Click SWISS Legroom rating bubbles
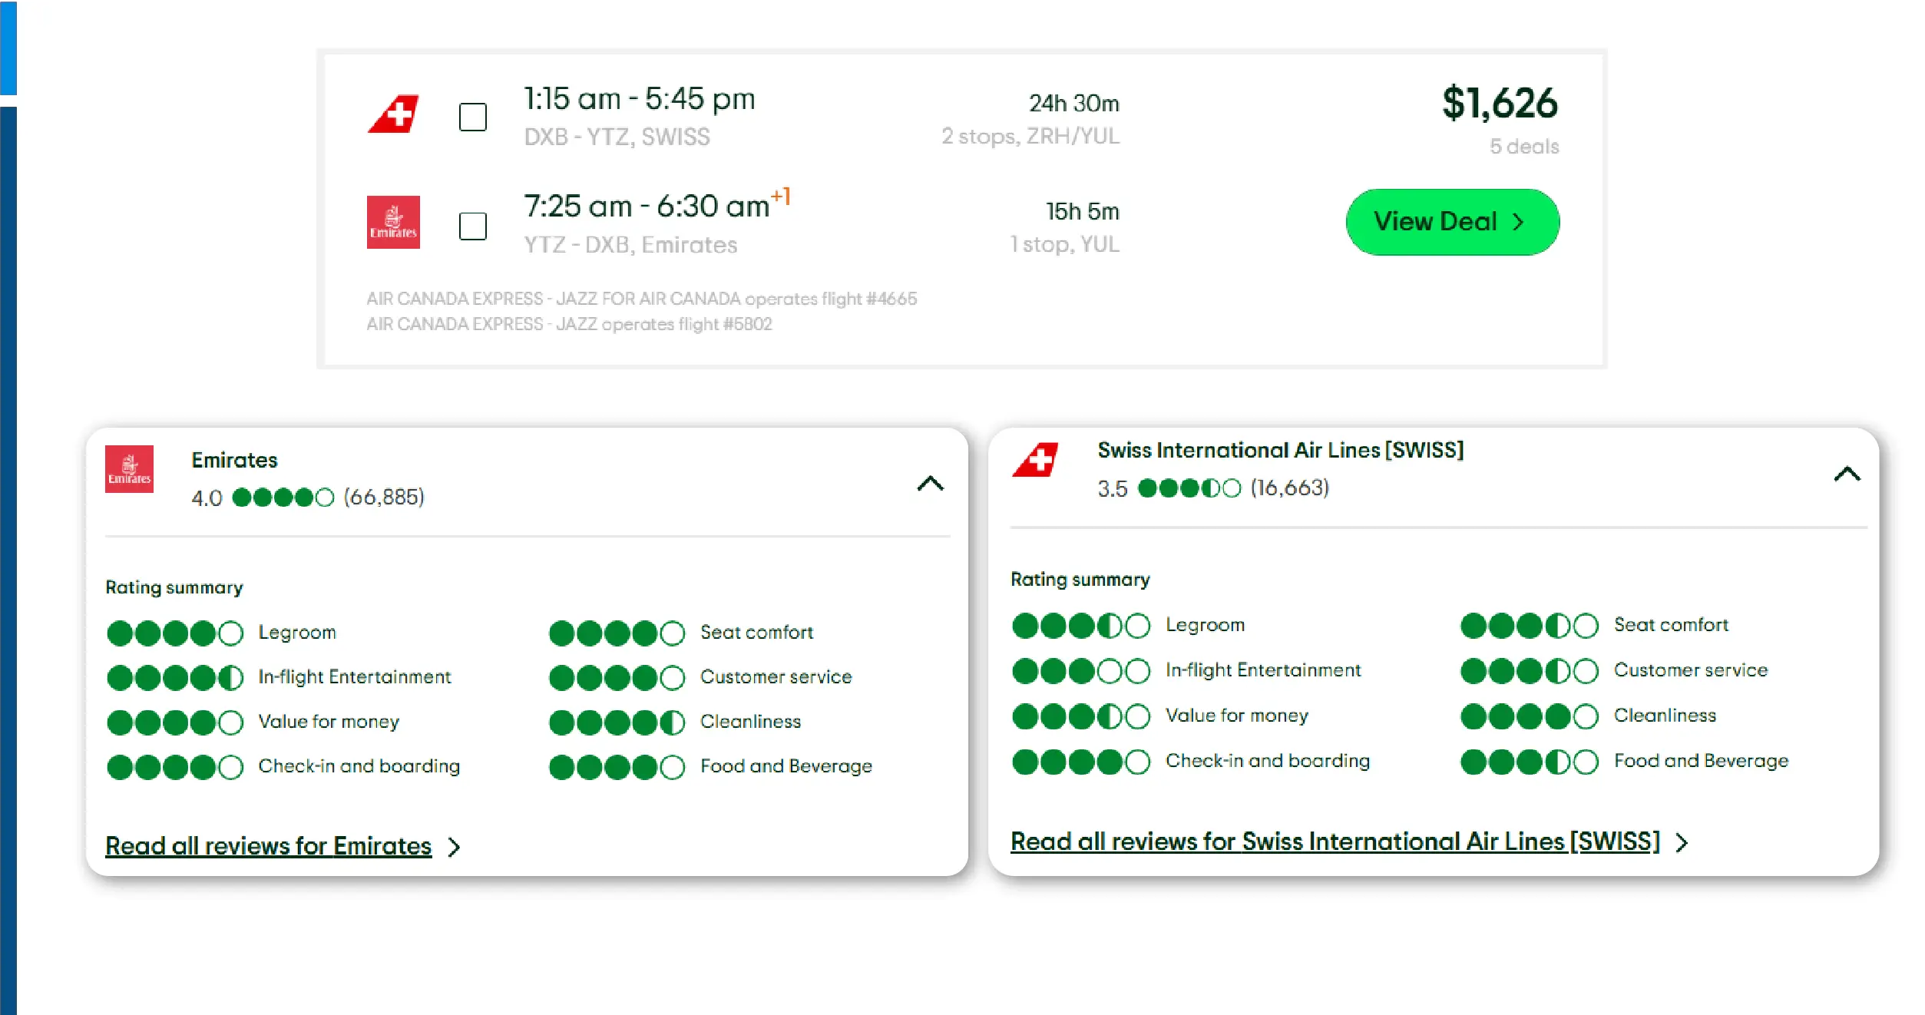1925x1015 pixels. 1081,626
